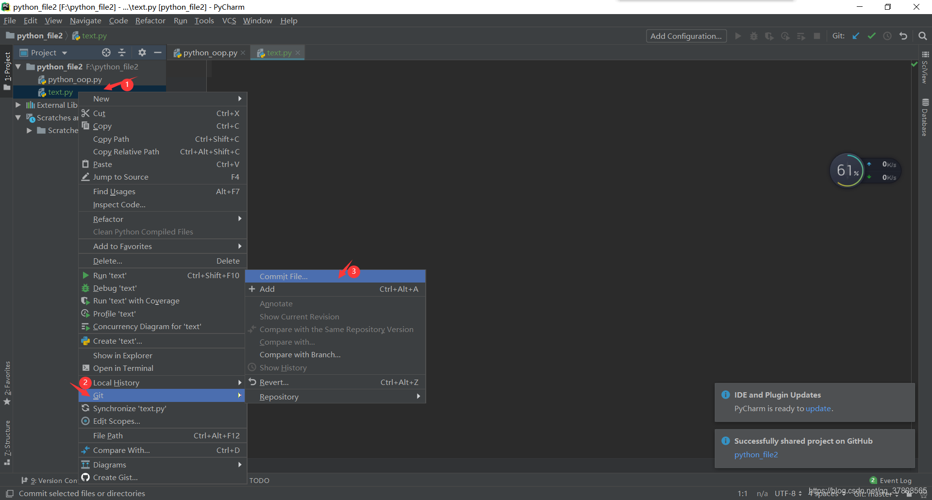Screen dimensions: 932x500
Task: Click Create Gist... menu entry
Action: coord(163,477)
